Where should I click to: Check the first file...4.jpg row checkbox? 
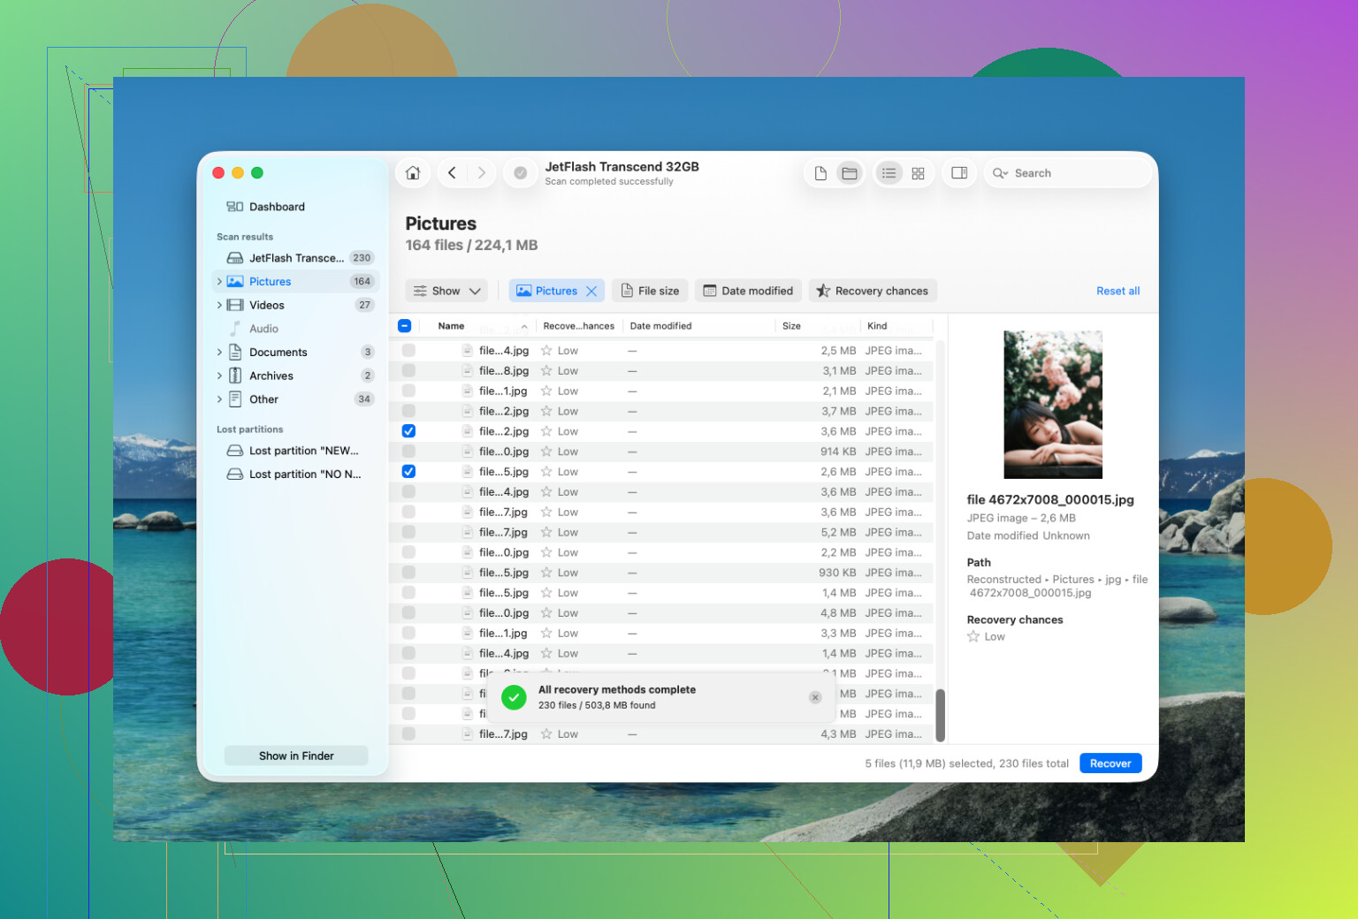coord(408,351)
